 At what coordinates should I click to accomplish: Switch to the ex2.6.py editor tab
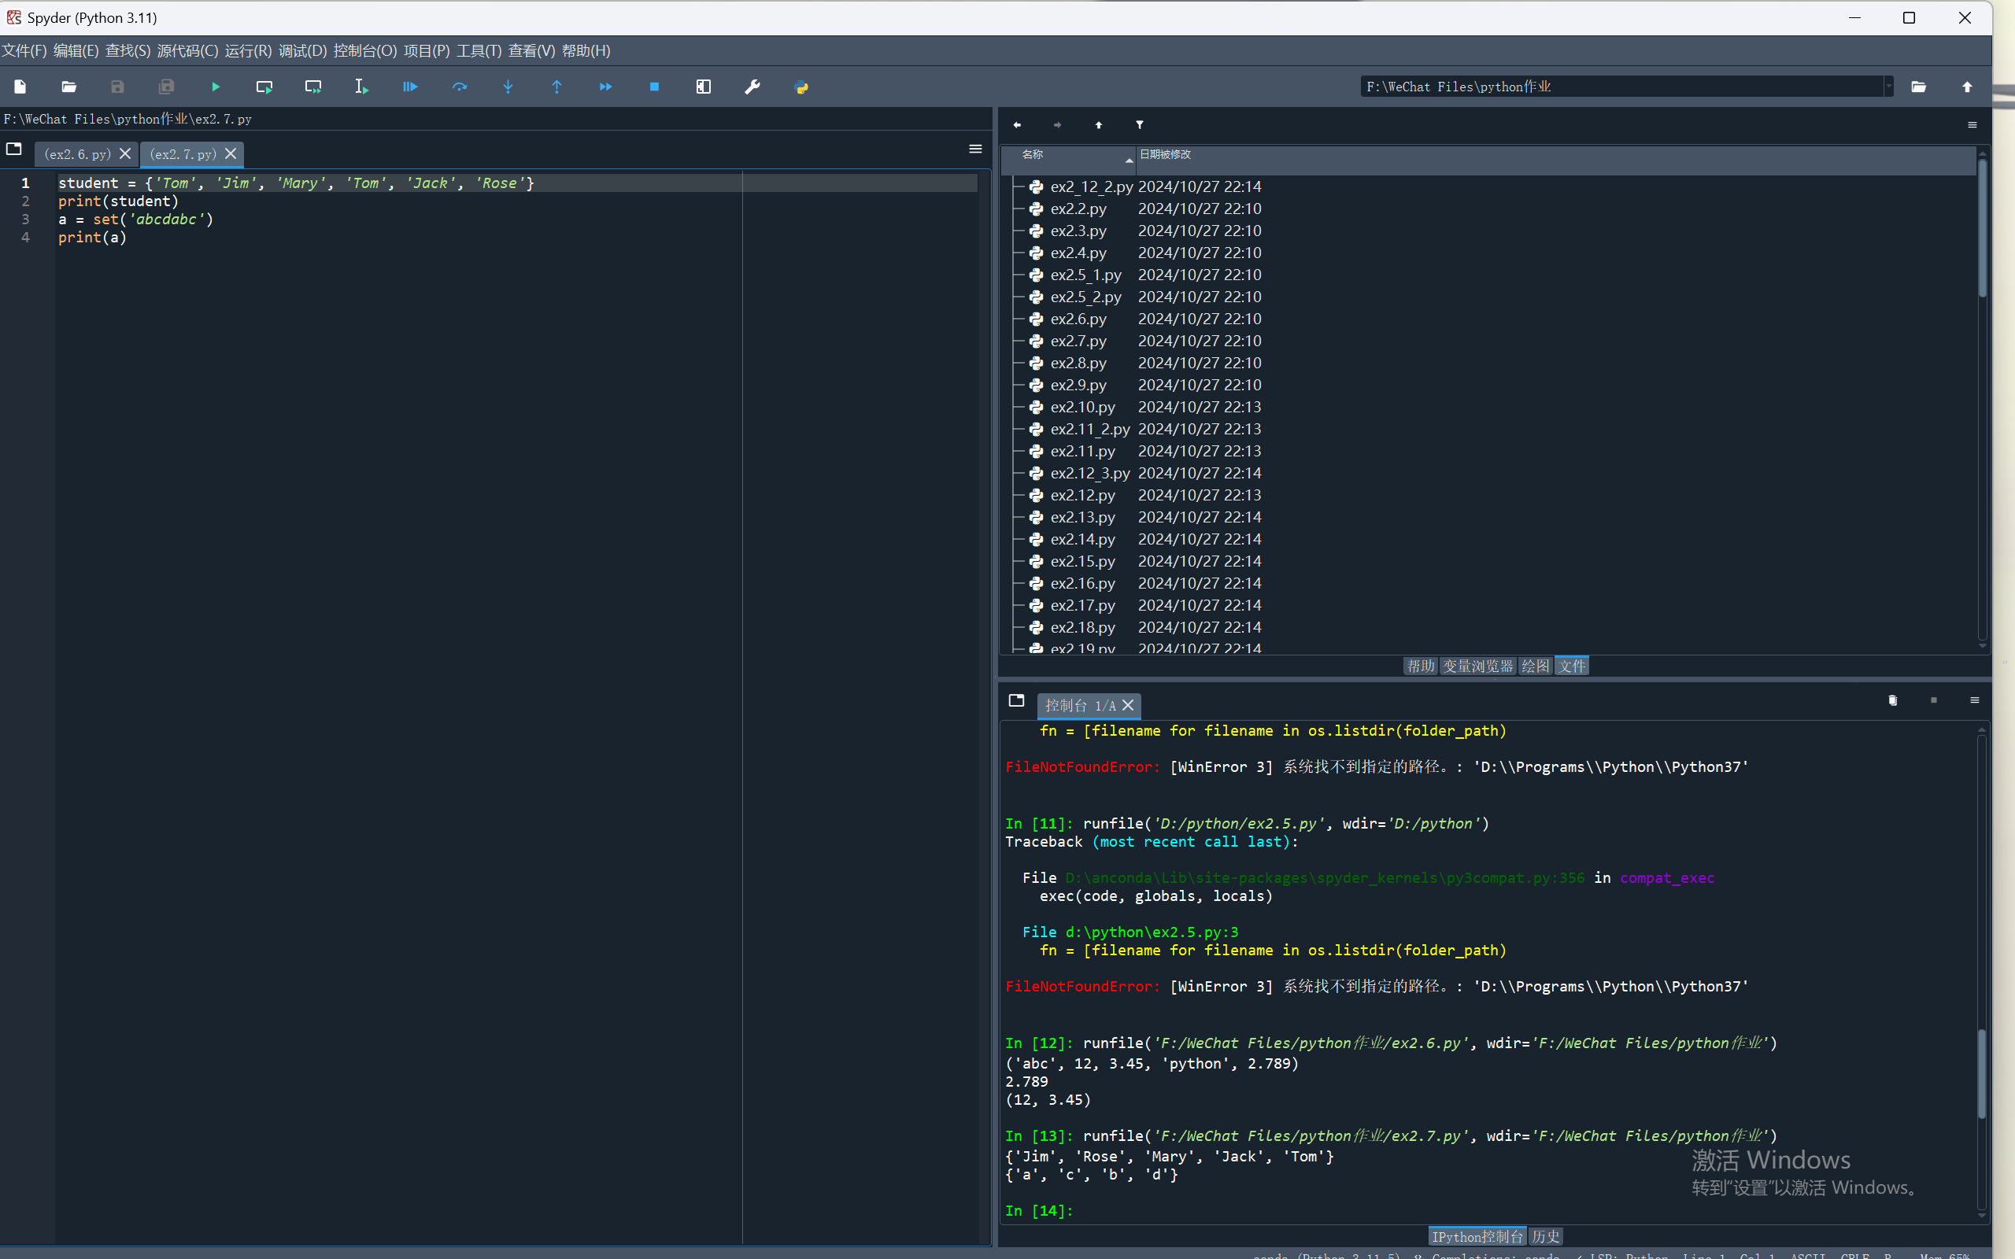tap(76, 154)
